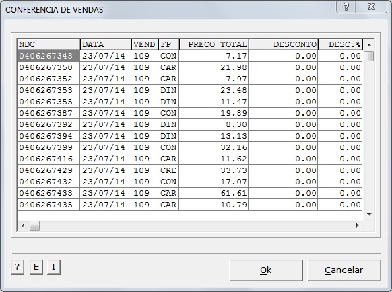392x292 pixels.
Task: Click the E button
Action: tap(36, 267)
